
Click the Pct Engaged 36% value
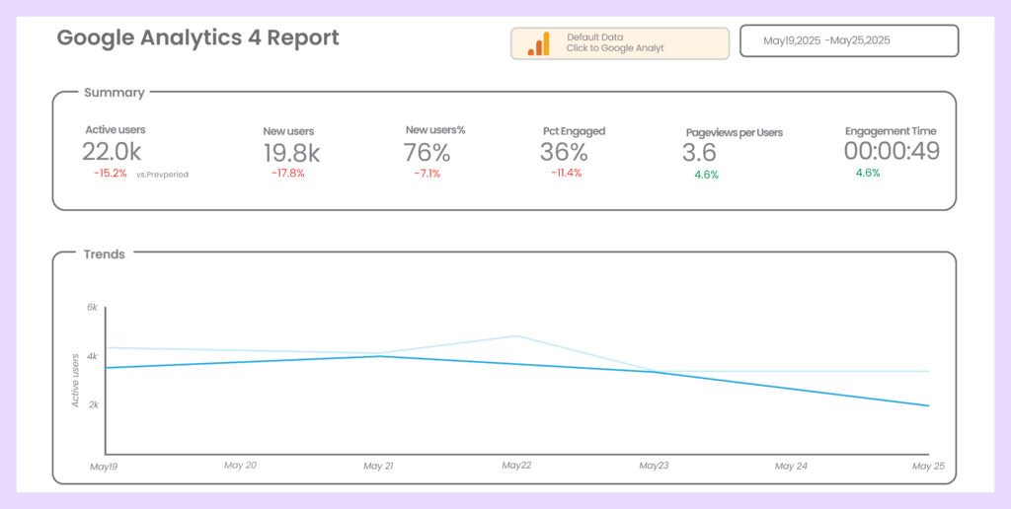click(564, 152)
